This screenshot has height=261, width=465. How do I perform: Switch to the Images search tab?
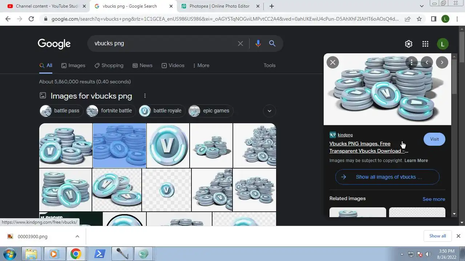[73, 66]
